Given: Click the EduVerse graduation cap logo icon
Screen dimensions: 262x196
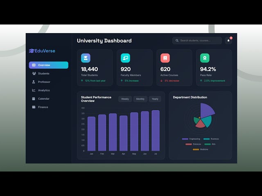Looking at the screenshot, I should pos(32,51).
